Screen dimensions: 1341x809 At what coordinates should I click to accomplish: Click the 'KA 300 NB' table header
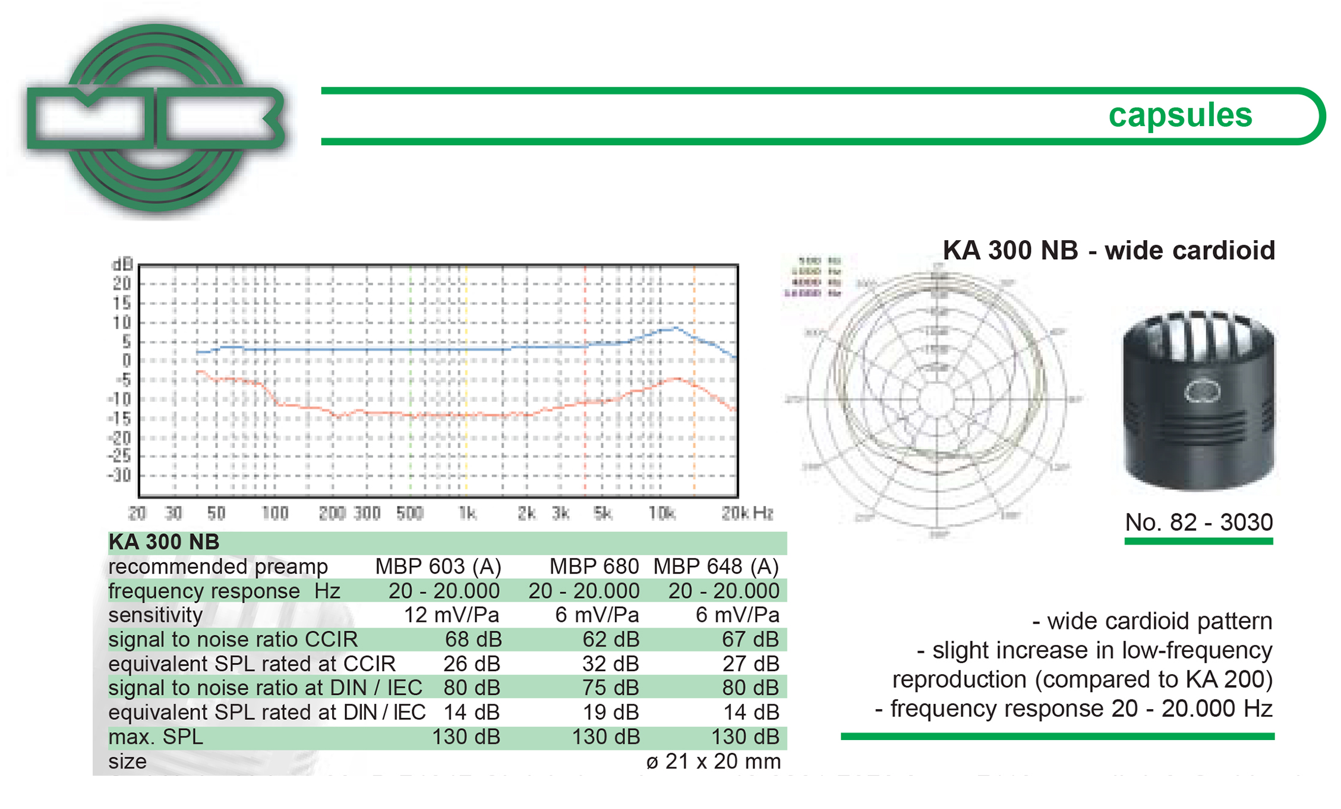coord(164,542)
